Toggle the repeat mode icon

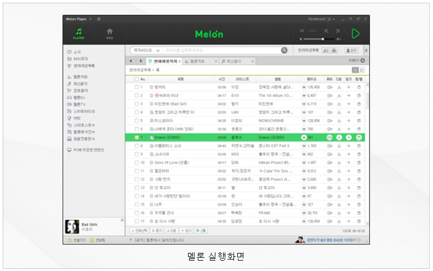point(312,31)
